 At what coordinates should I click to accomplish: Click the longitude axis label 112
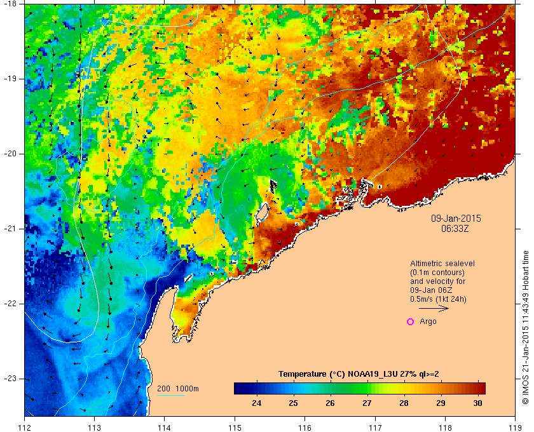[x=25, y=427]
